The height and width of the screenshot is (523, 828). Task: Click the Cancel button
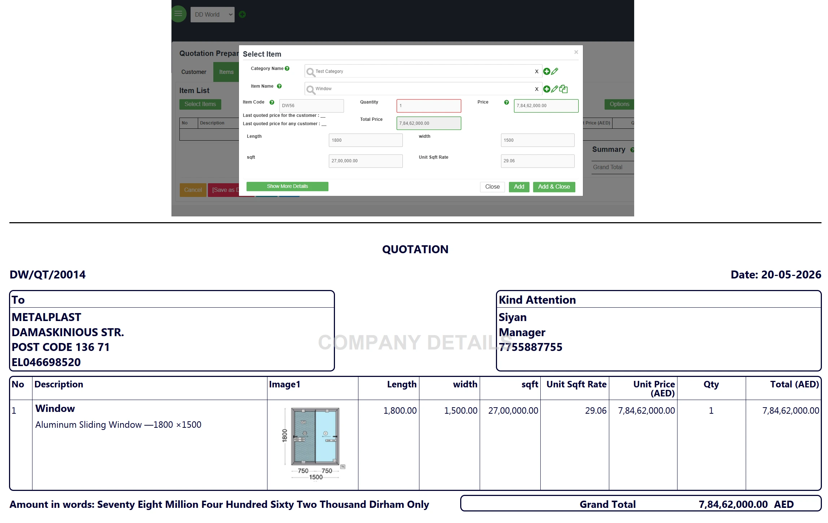[x=193, y=190]
